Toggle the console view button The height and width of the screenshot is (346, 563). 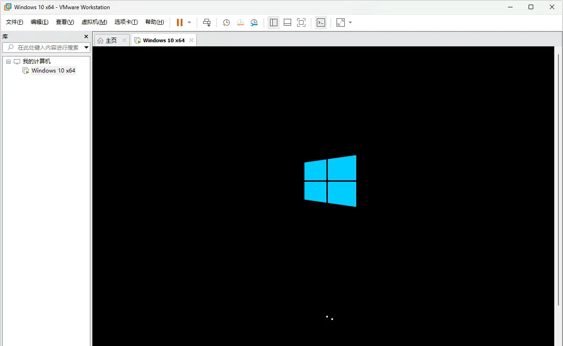[x=321, y=22]
